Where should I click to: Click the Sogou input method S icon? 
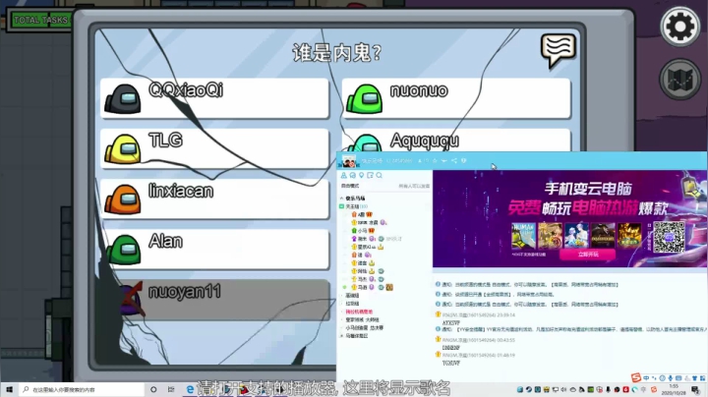pyautogui.click(x=636, y=377)
